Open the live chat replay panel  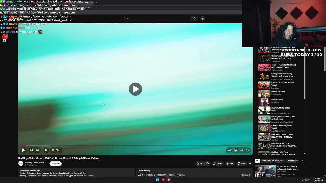[246, 175]
